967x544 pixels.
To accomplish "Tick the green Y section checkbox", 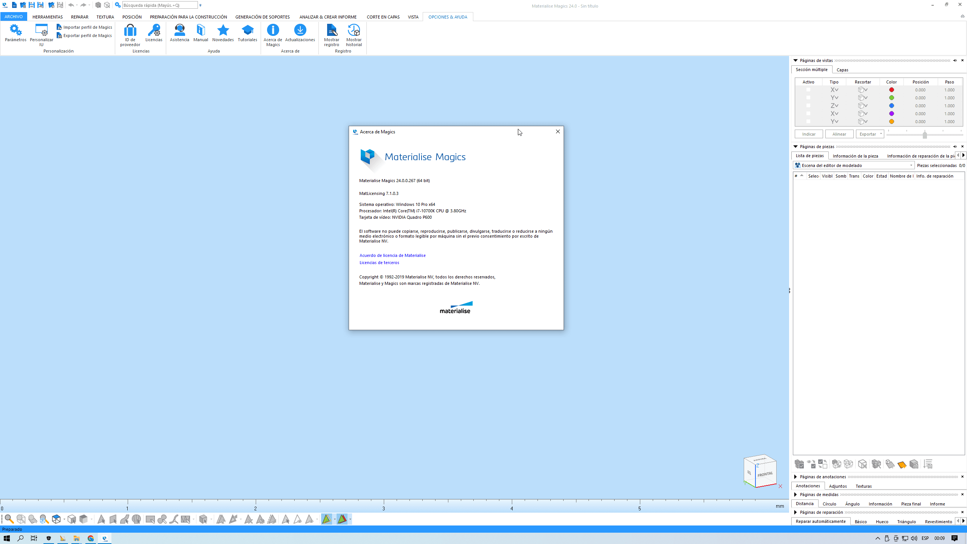I will coord(808,98).
